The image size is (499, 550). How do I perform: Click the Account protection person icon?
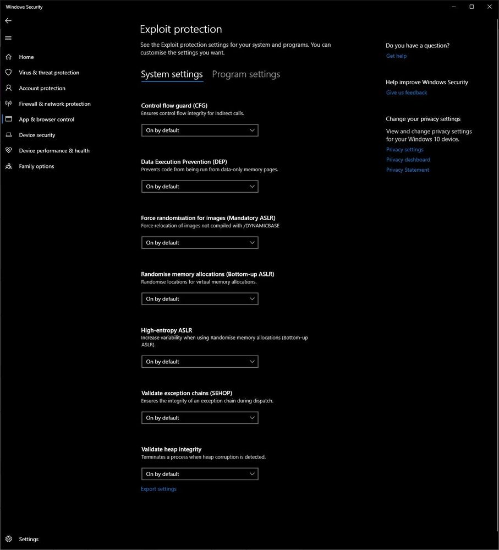click(x=9, y=88)
